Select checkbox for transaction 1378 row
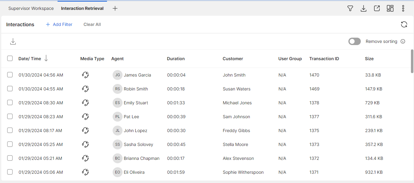Image resolution: width=414 pixels, height=183 pixels. coord(10,102)
